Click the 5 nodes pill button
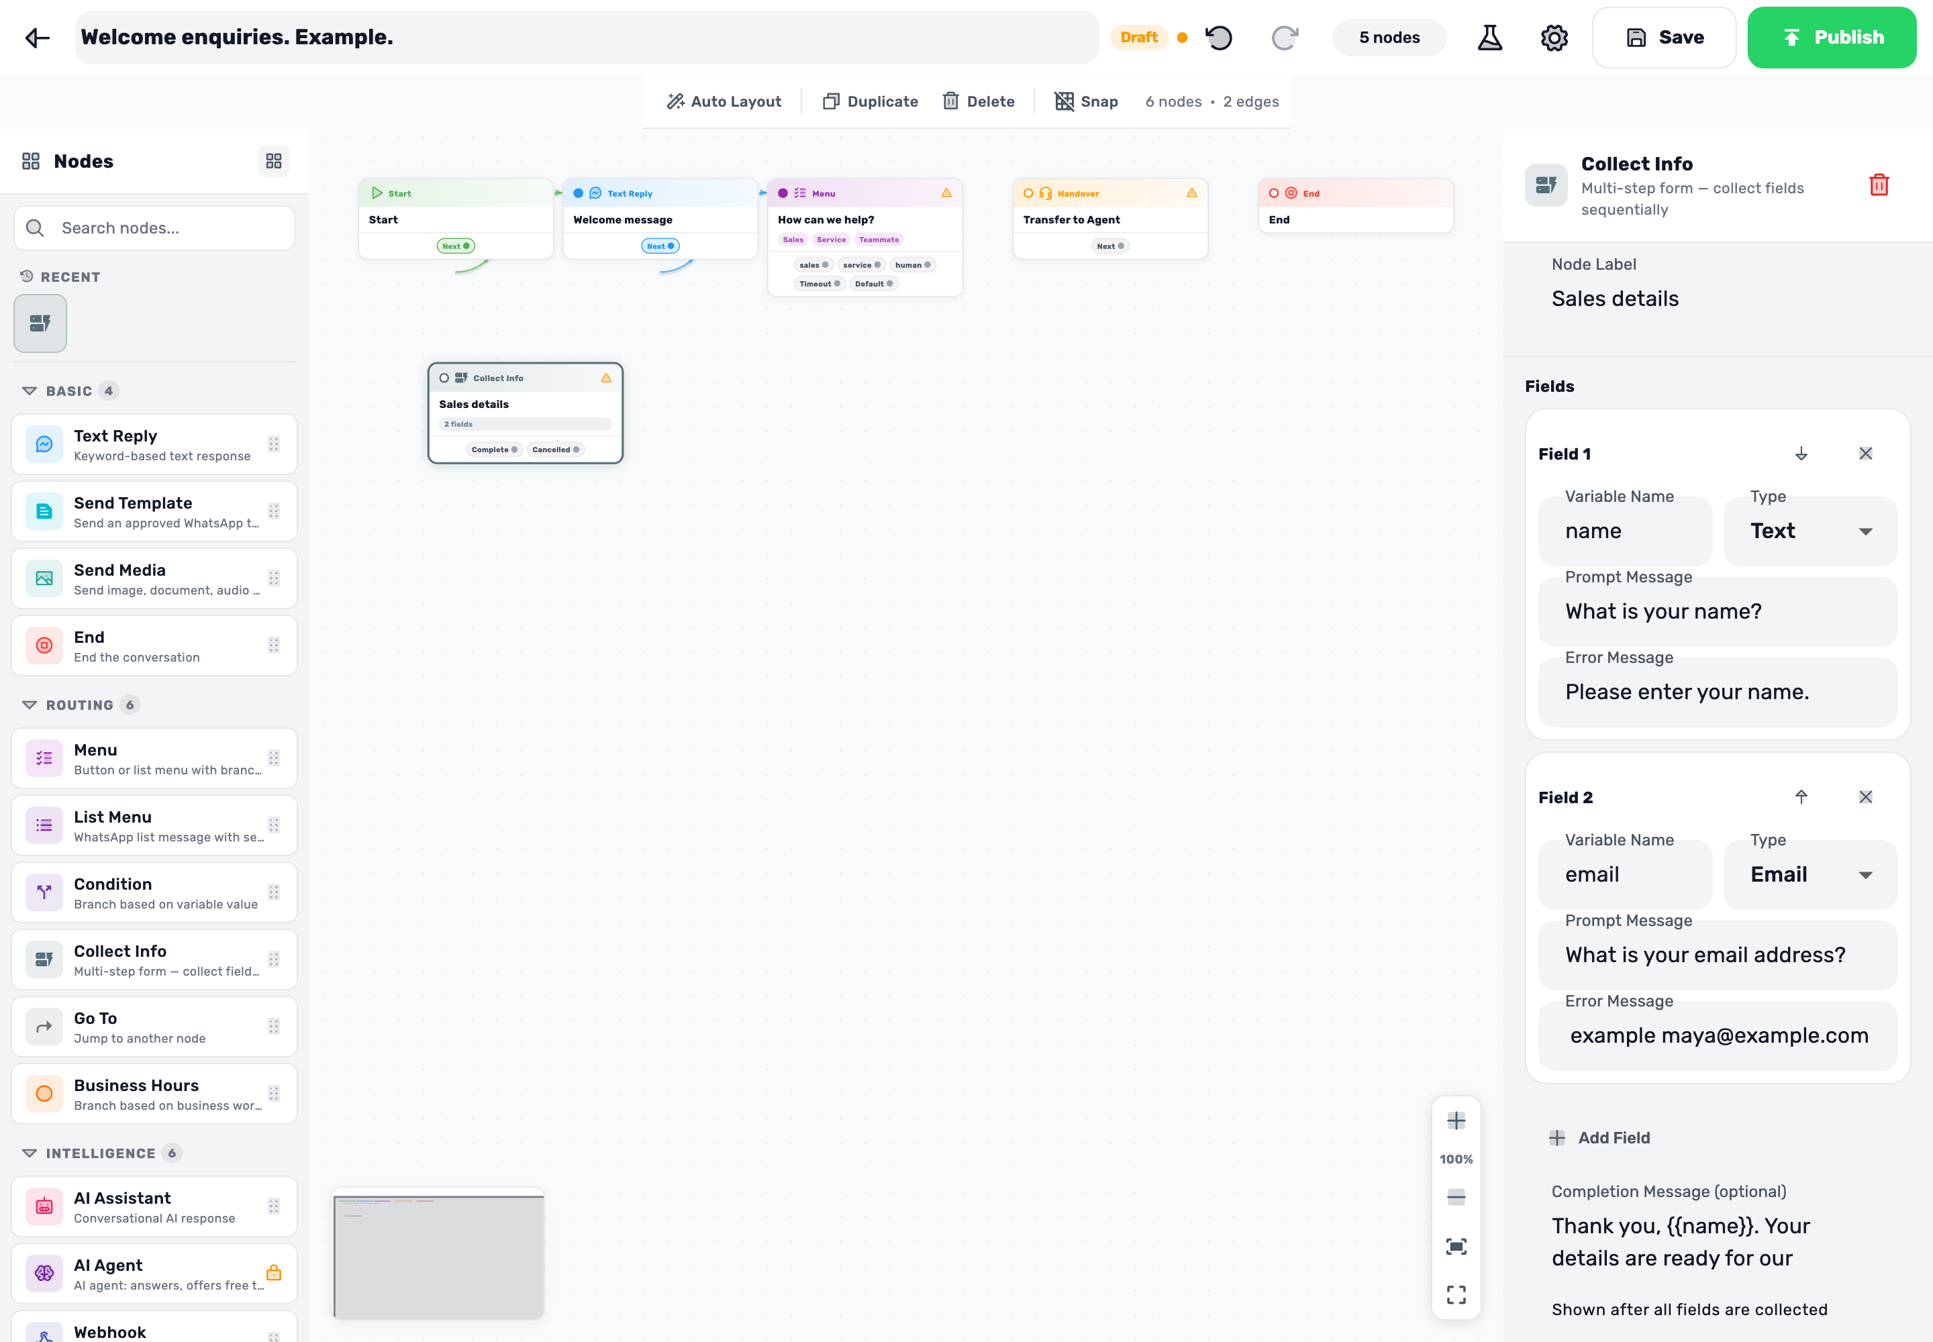 click(x=1389, y=38)
